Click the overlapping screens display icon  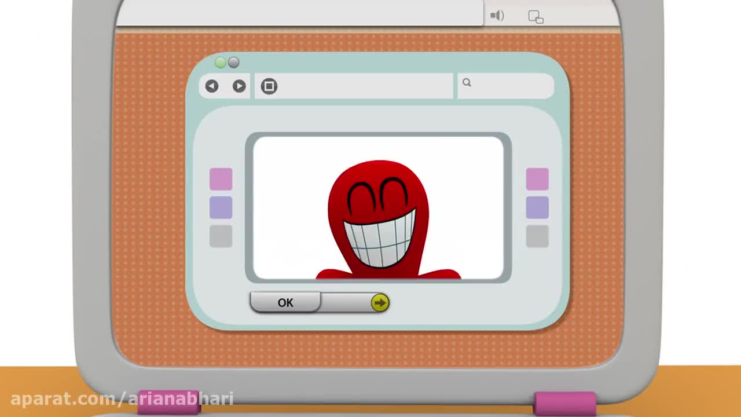point(535,17)
